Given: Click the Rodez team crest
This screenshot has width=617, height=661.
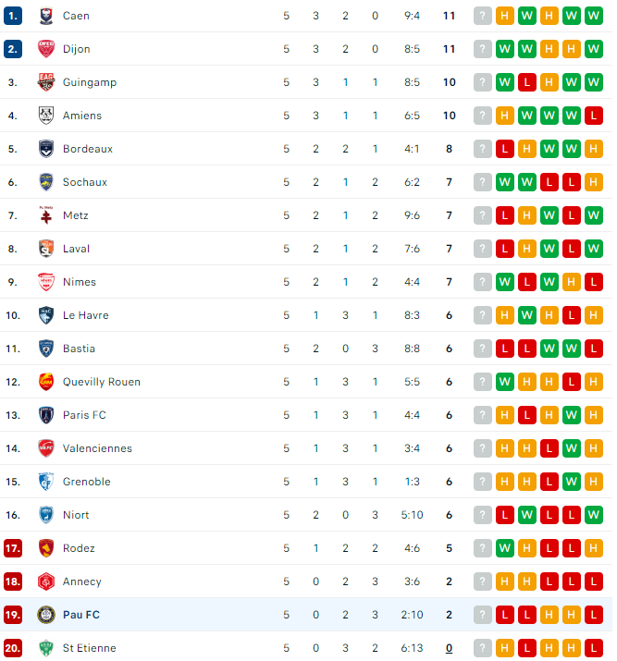Looking at the screenshot, I should click(x=46, y=548).
